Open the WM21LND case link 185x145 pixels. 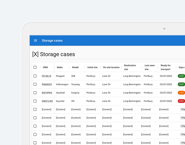coord(47,101)
